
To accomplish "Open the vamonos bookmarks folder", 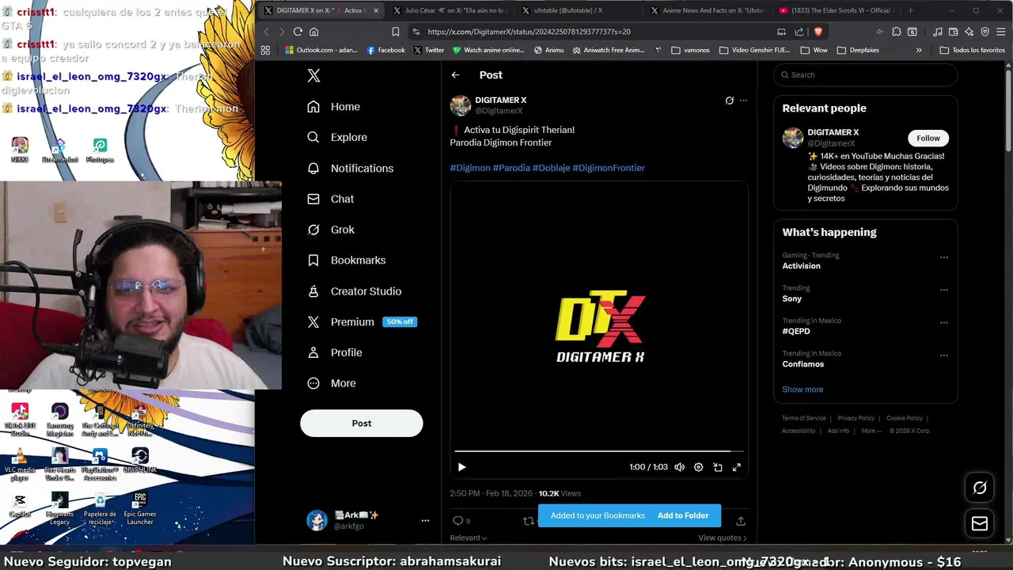I will coord(690,50).
